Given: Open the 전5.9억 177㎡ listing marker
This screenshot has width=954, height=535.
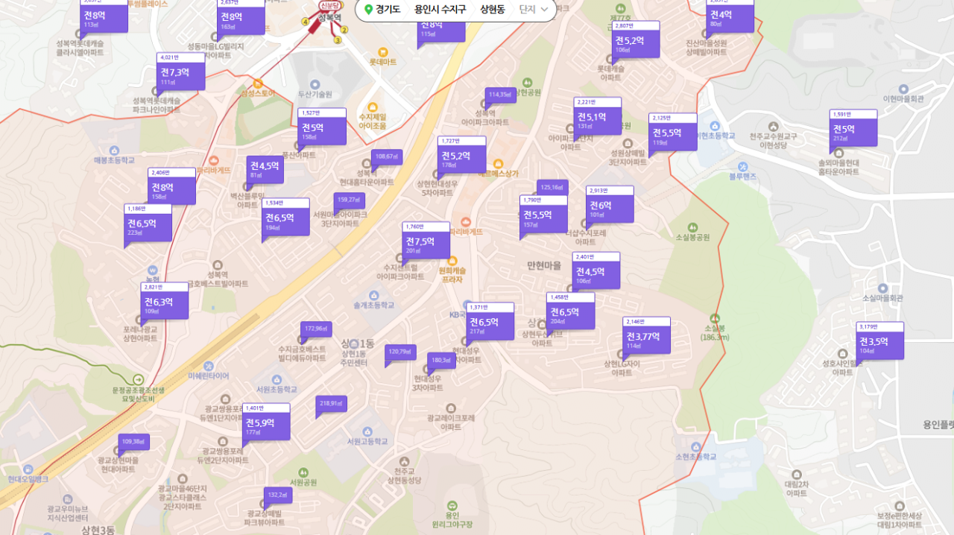Looking at the screenshot, I should pos(266,422).
